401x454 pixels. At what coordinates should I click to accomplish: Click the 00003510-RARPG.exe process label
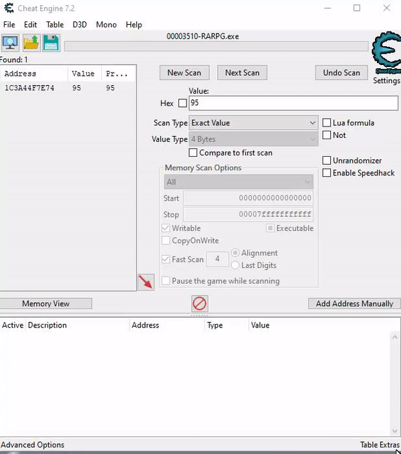[x=203, y=36]
